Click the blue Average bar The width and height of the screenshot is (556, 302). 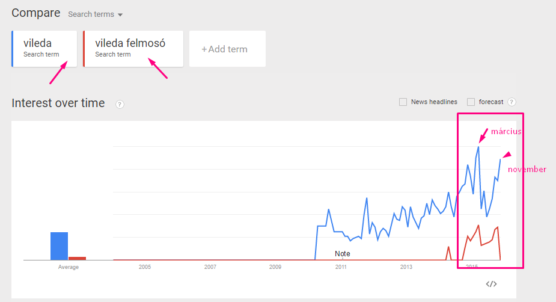tap(60, 246)
